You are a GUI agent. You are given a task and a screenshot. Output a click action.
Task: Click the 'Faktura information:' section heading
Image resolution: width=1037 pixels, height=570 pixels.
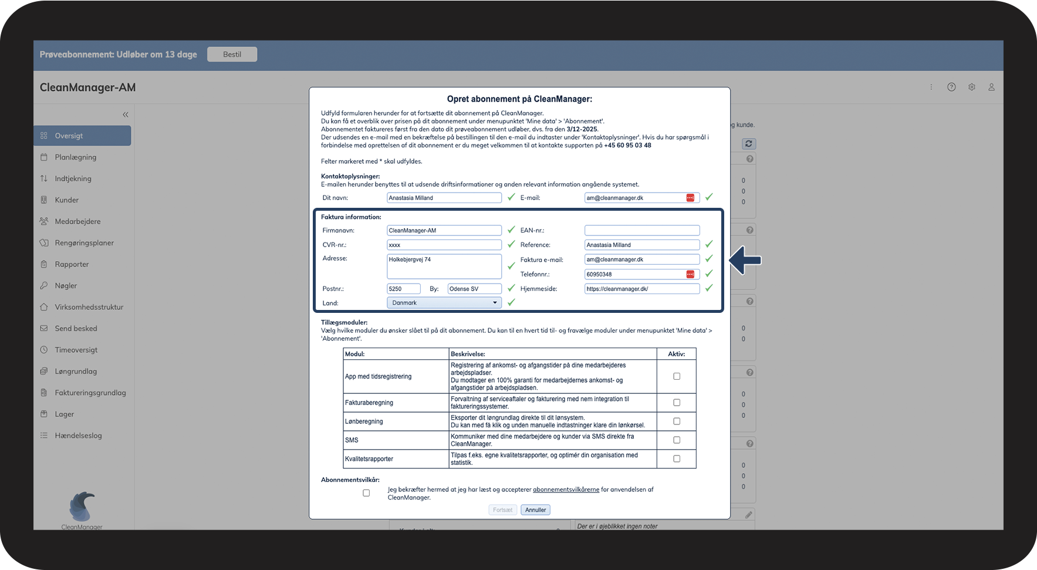(351, 217)
